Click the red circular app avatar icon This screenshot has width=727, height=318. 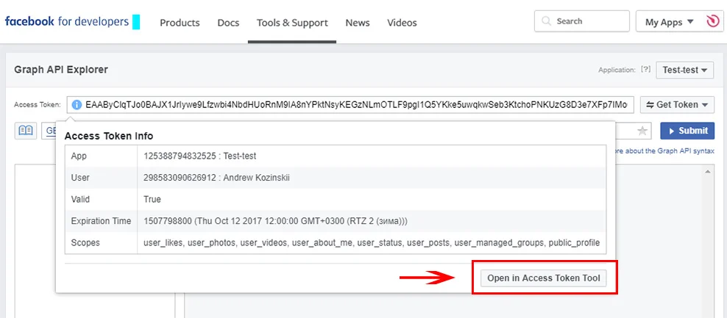[712, 22]
